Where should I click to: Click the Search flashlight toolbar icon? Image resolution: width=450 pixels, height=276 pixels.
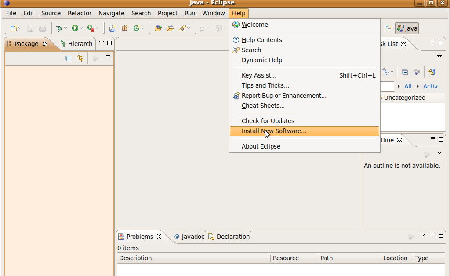pyautogui.click(x=182, y=28)
